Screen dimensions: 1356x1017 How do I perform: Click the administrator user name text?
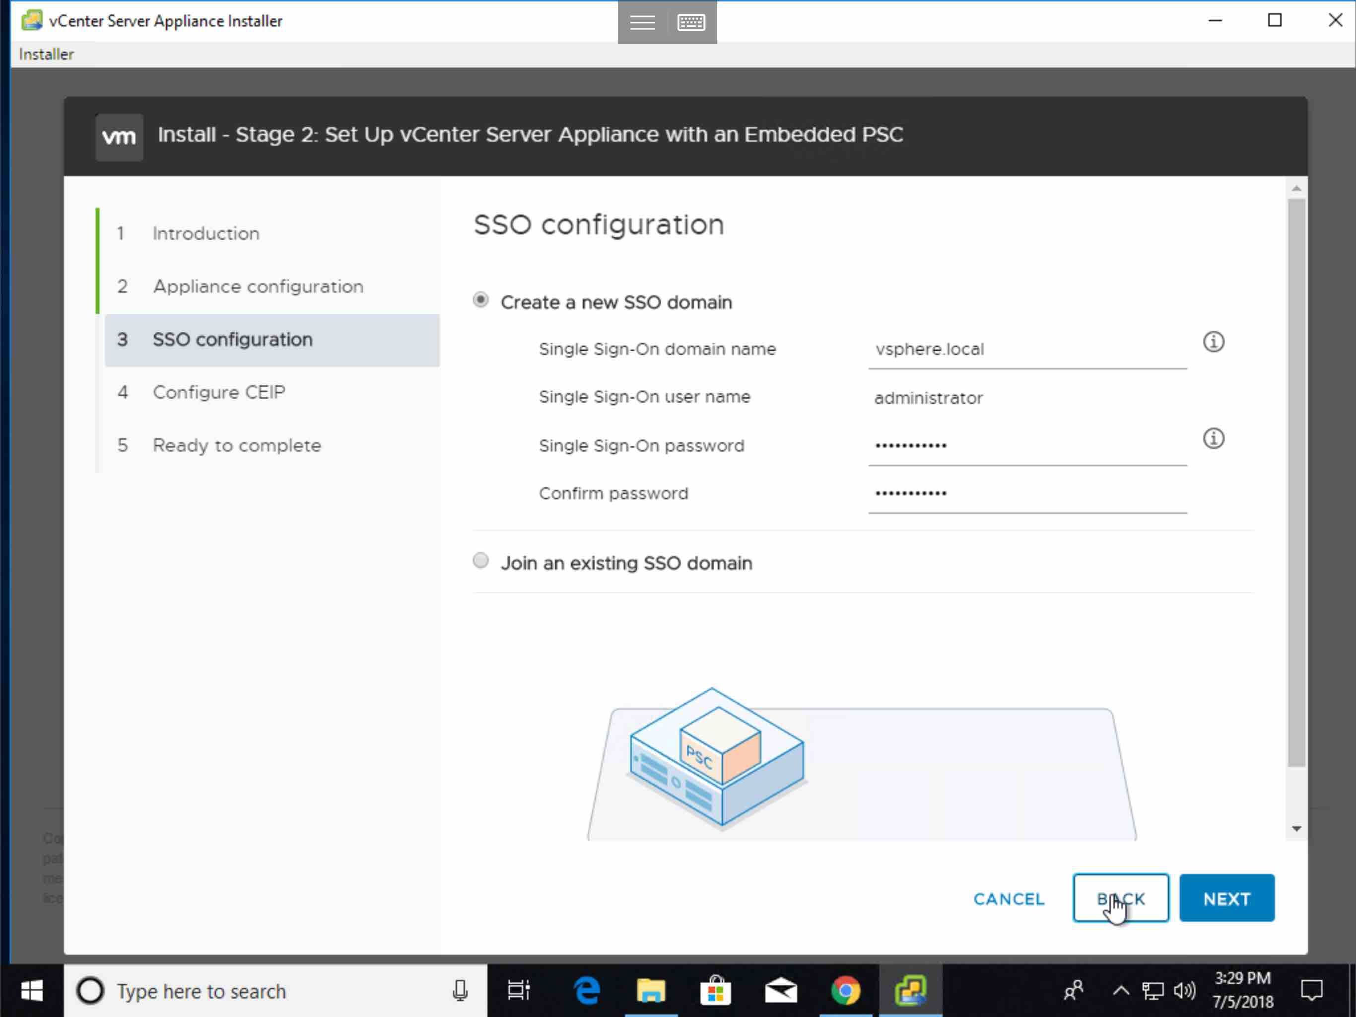click(928, 399)
